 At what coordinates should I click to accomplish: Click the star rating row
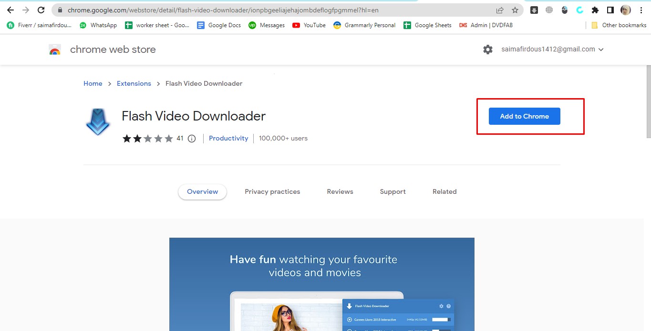(x=148, y=139)
